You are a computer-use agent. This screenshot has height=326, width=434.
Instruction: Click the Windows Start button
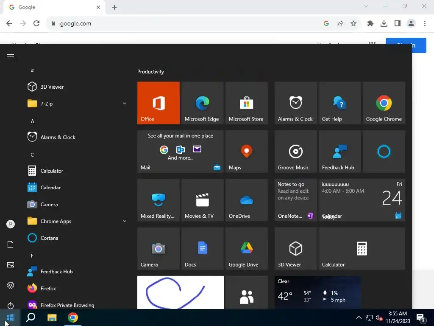coord(10,318)
